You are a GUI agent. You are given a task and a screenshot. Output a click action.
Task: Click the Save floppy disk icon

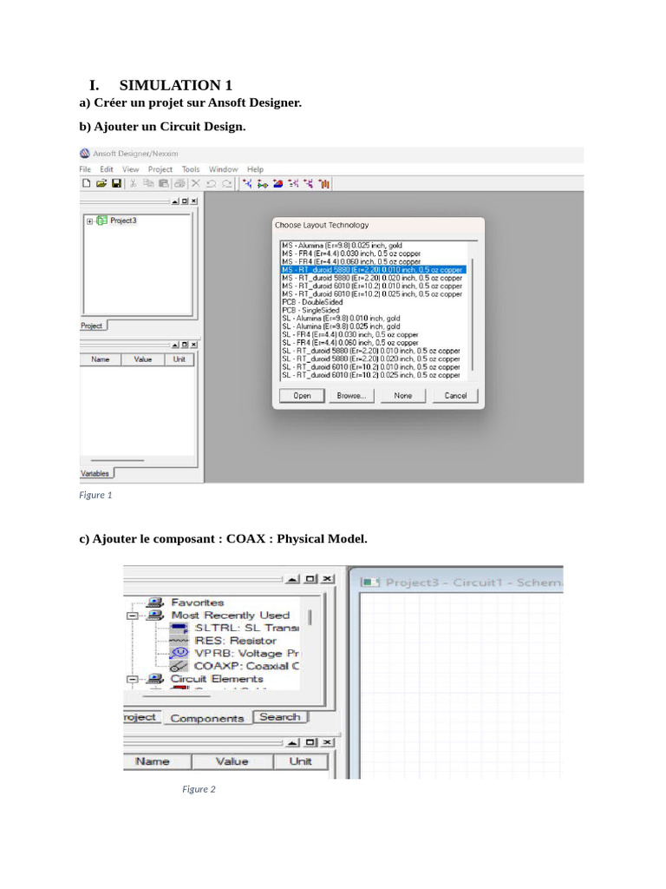(117, 183)
